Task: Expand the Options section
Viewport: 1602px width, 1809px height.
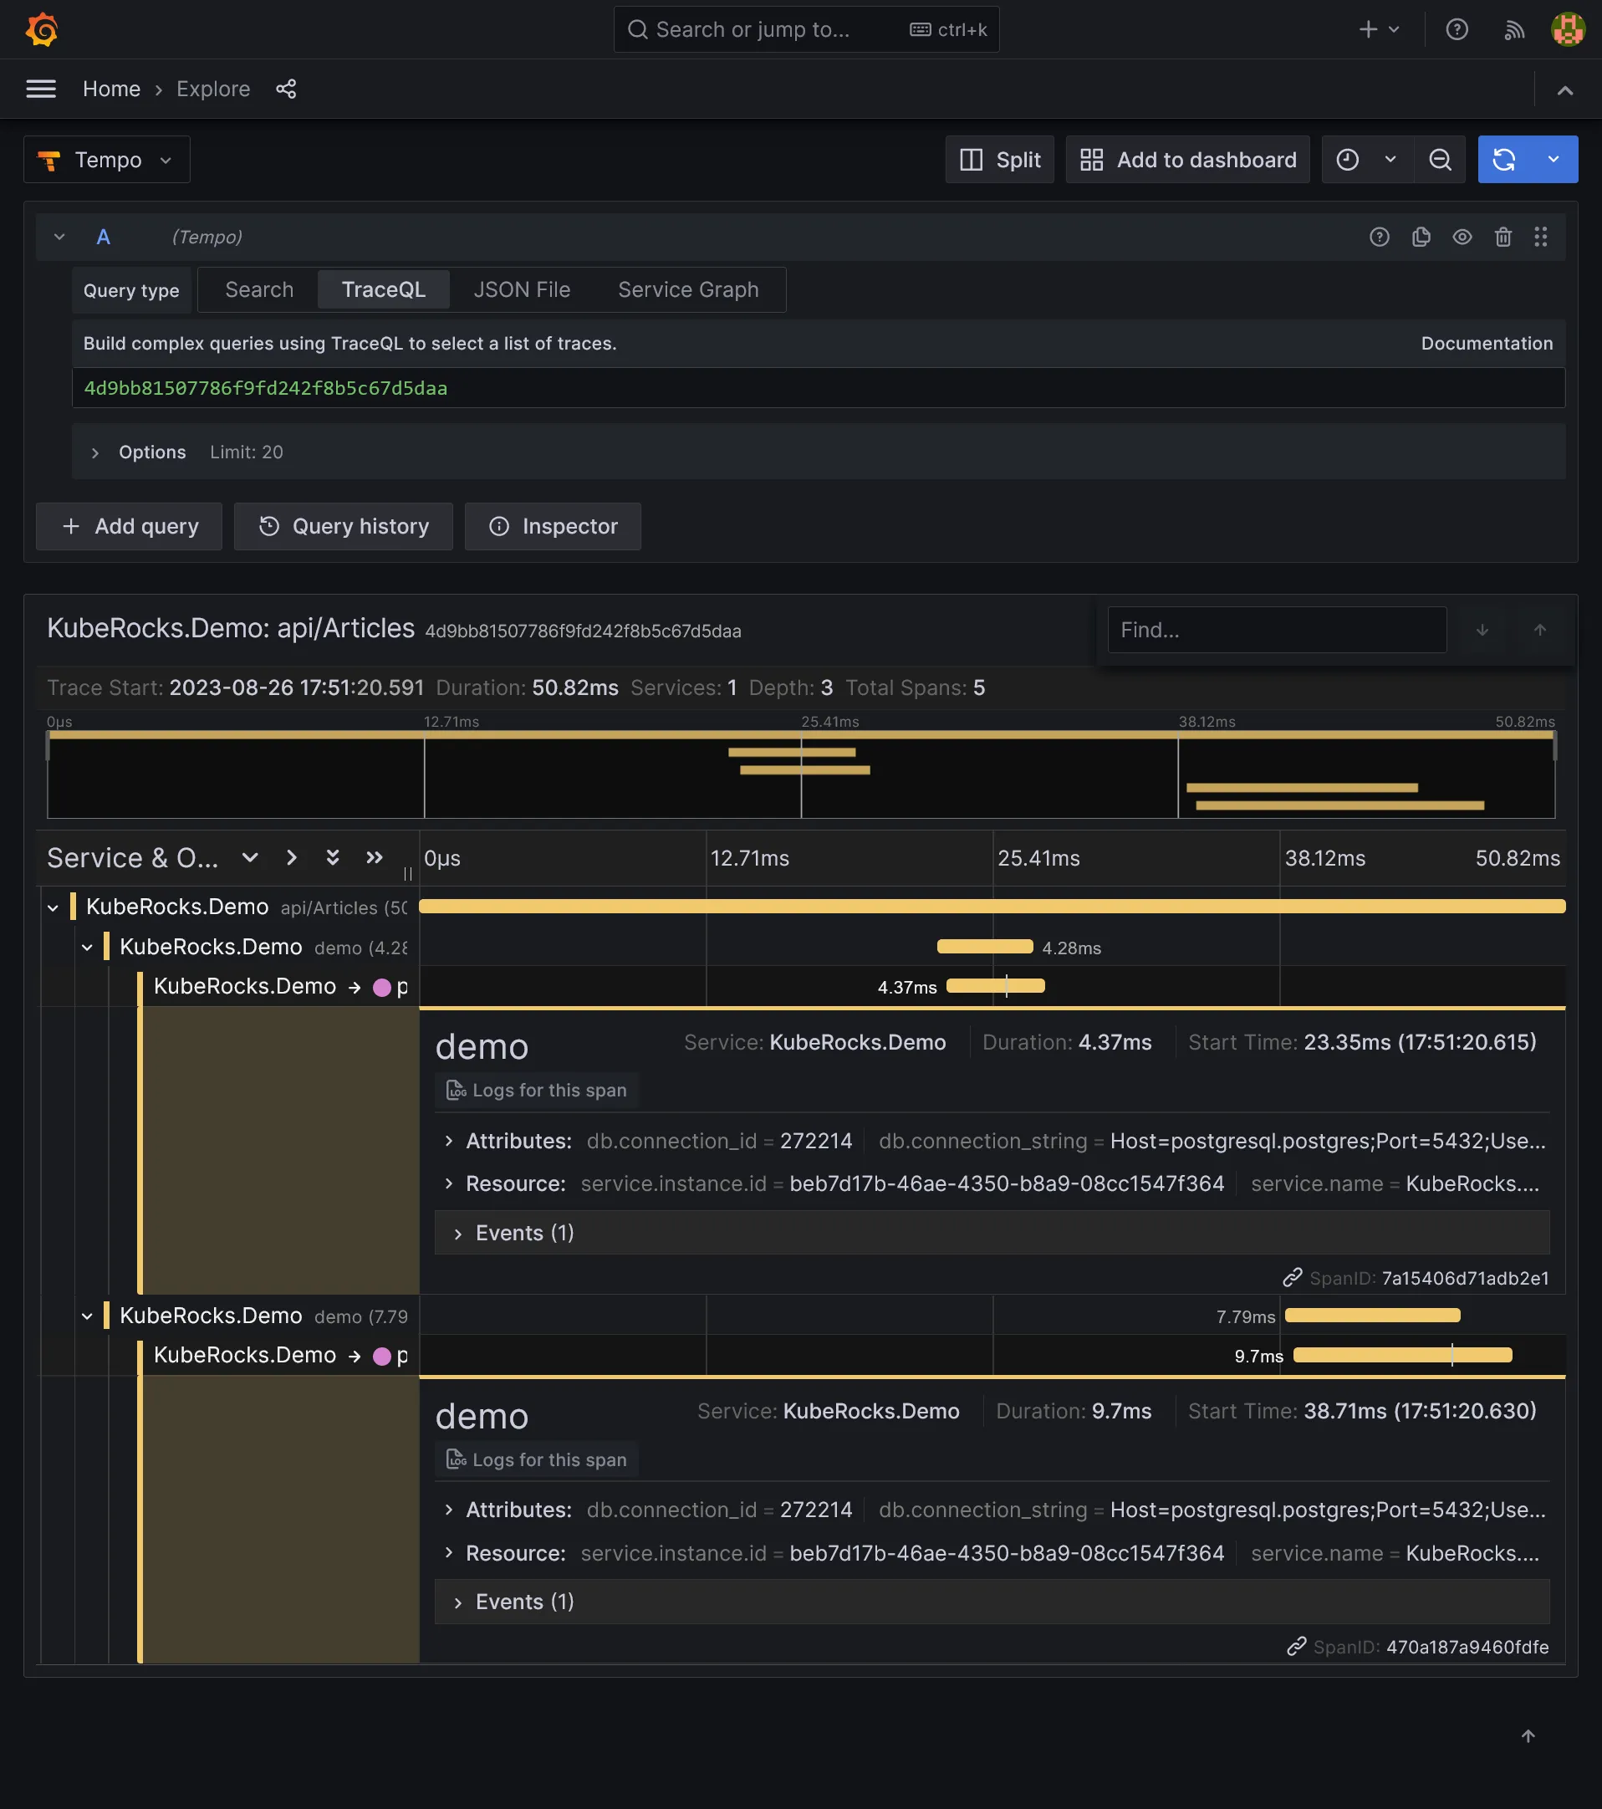Action: (x=95, y=452)
